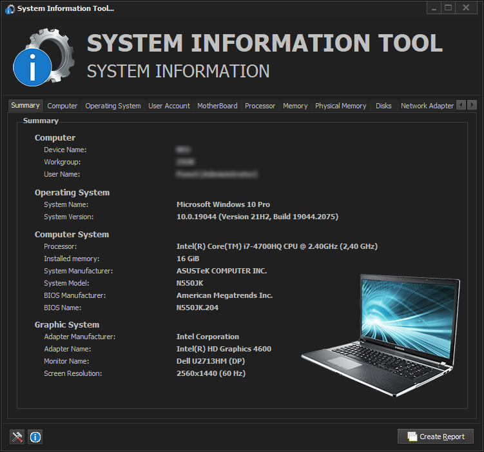Click the system version 10.0.19044 value

coord(257,217)
